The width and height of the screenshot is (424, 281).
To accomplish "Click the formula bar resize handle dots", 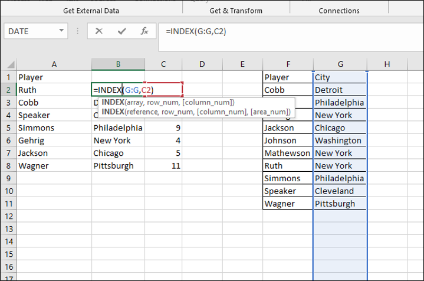I will [77, 31].
